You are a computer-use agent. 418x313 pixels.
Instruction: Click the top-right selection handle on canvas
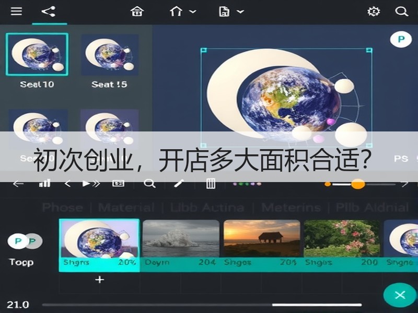(369, 50)
